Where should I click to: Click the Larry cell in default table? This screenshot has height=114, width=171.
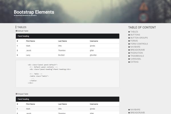(x=28, y=55)
